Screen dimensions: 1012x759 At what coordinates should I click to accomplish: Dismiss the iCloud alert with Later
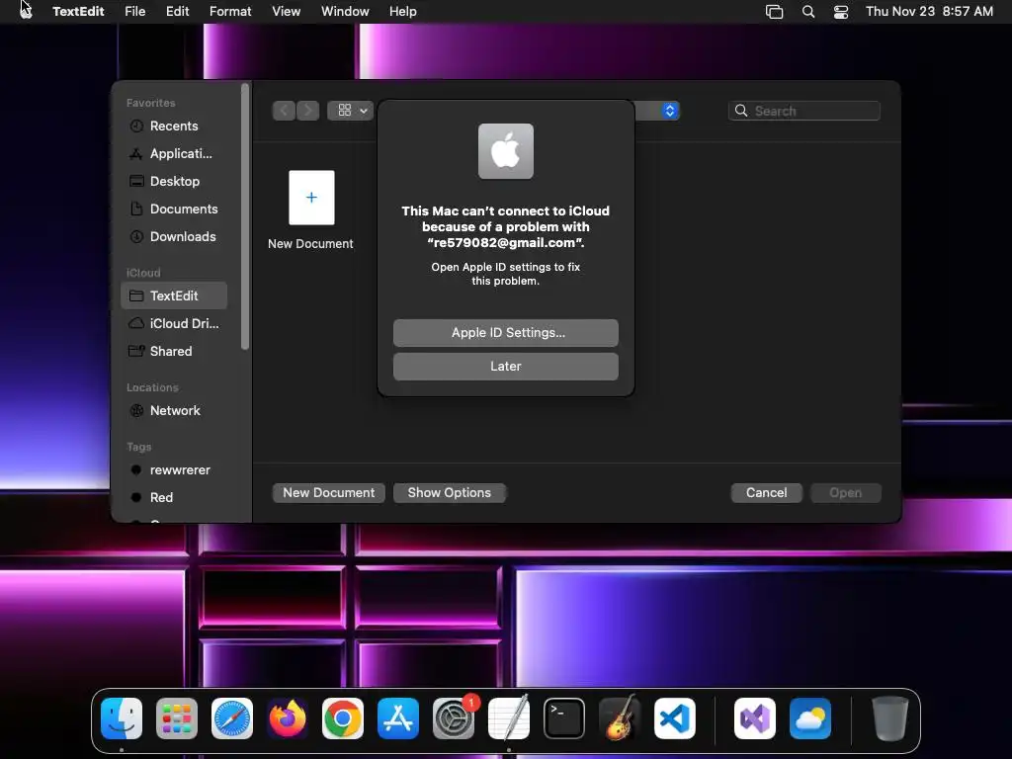coord(506,367)
